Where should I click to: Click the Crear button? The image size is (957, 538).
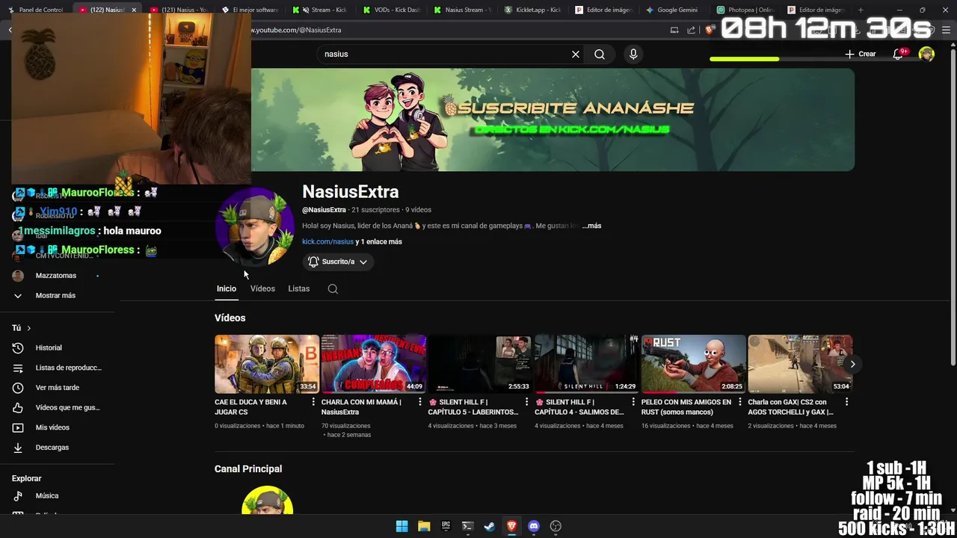[x=860, y=54]
